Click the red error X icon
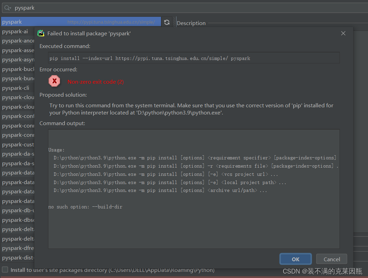Screen dimensions: 368x278 click(54, 81)
